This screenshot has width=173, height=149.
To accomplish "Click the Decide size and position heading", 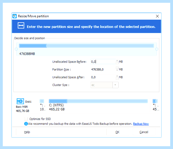I will pos(30,38).
